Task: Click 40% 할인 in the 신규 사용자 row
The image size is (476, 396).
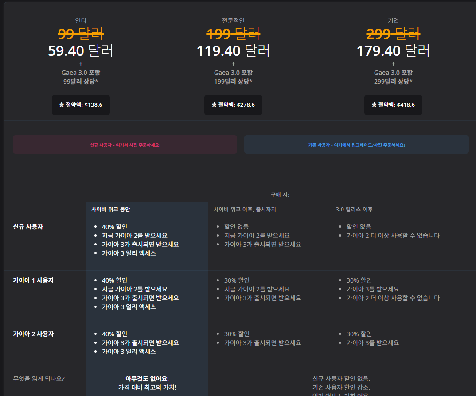Action: point(114,227)
